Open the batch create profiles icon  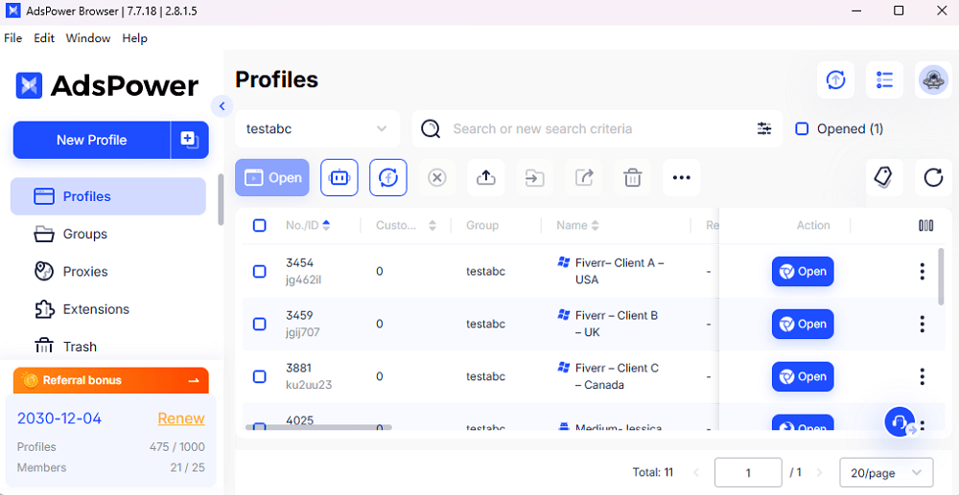click(x=190, y=140)
